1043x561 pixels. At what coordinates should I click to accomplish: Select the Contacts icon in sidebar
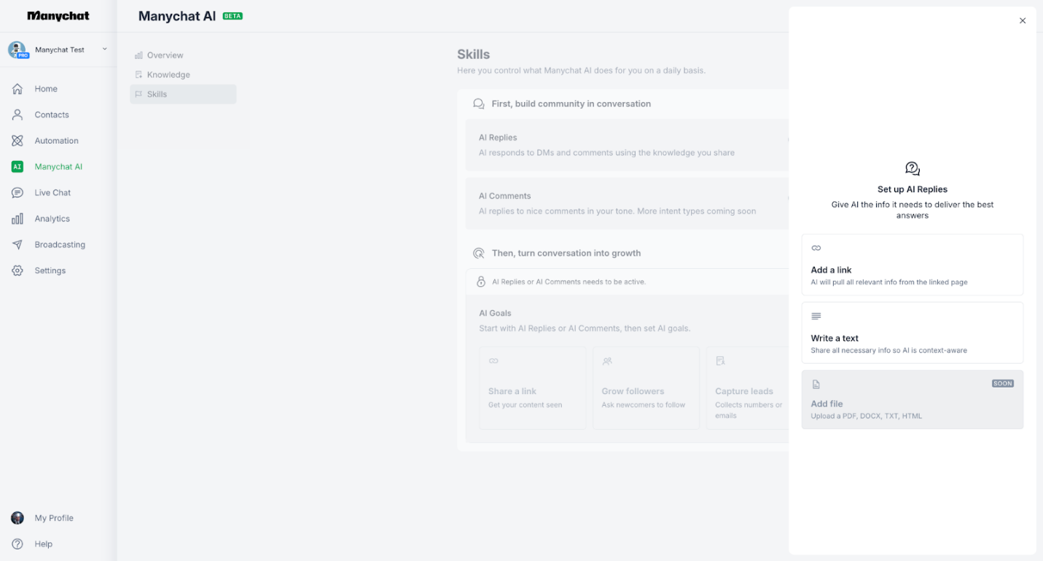pos(16,114)
